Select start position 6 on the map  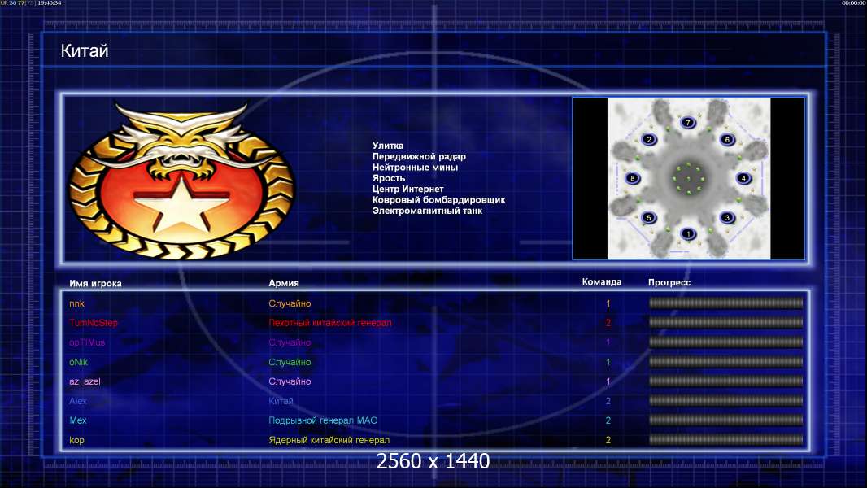(727, 139)
